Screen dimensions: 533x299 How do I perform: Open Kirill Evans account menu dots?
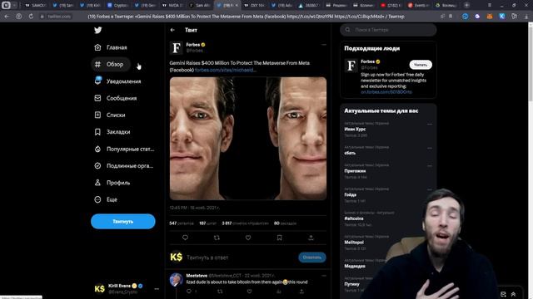[157, 289]
